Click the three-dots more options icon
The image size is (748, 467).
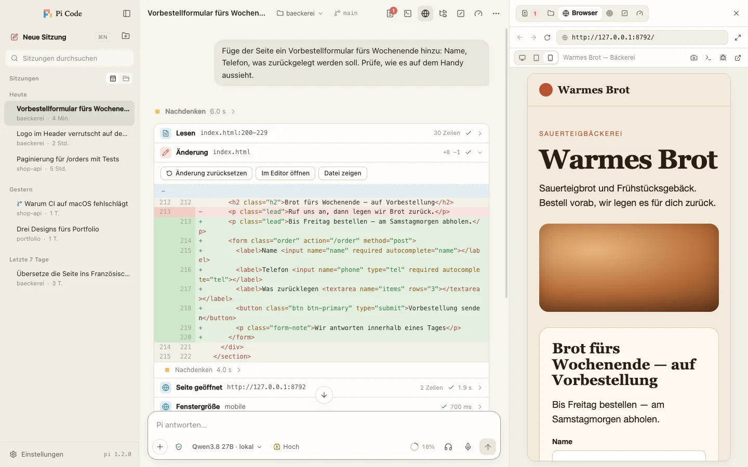point(496,13)
